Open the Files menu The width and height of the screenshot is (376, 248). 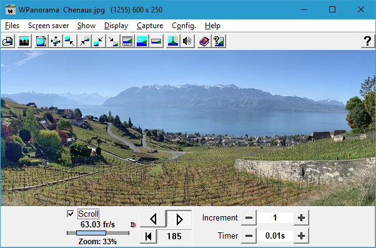pos(12,26)
